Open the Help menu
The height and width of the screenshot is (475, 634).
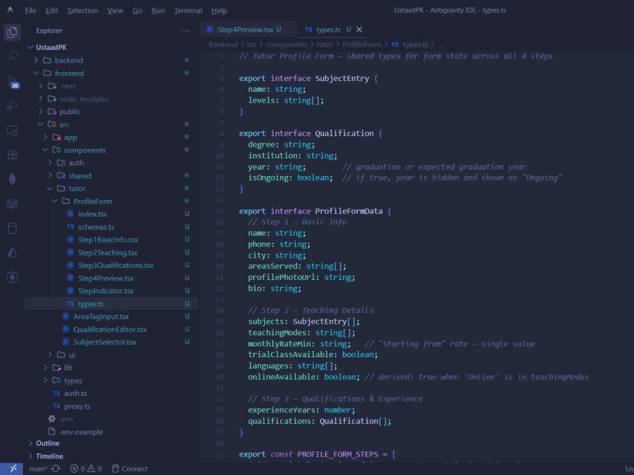pyautogui.click(x=219, y=11)
